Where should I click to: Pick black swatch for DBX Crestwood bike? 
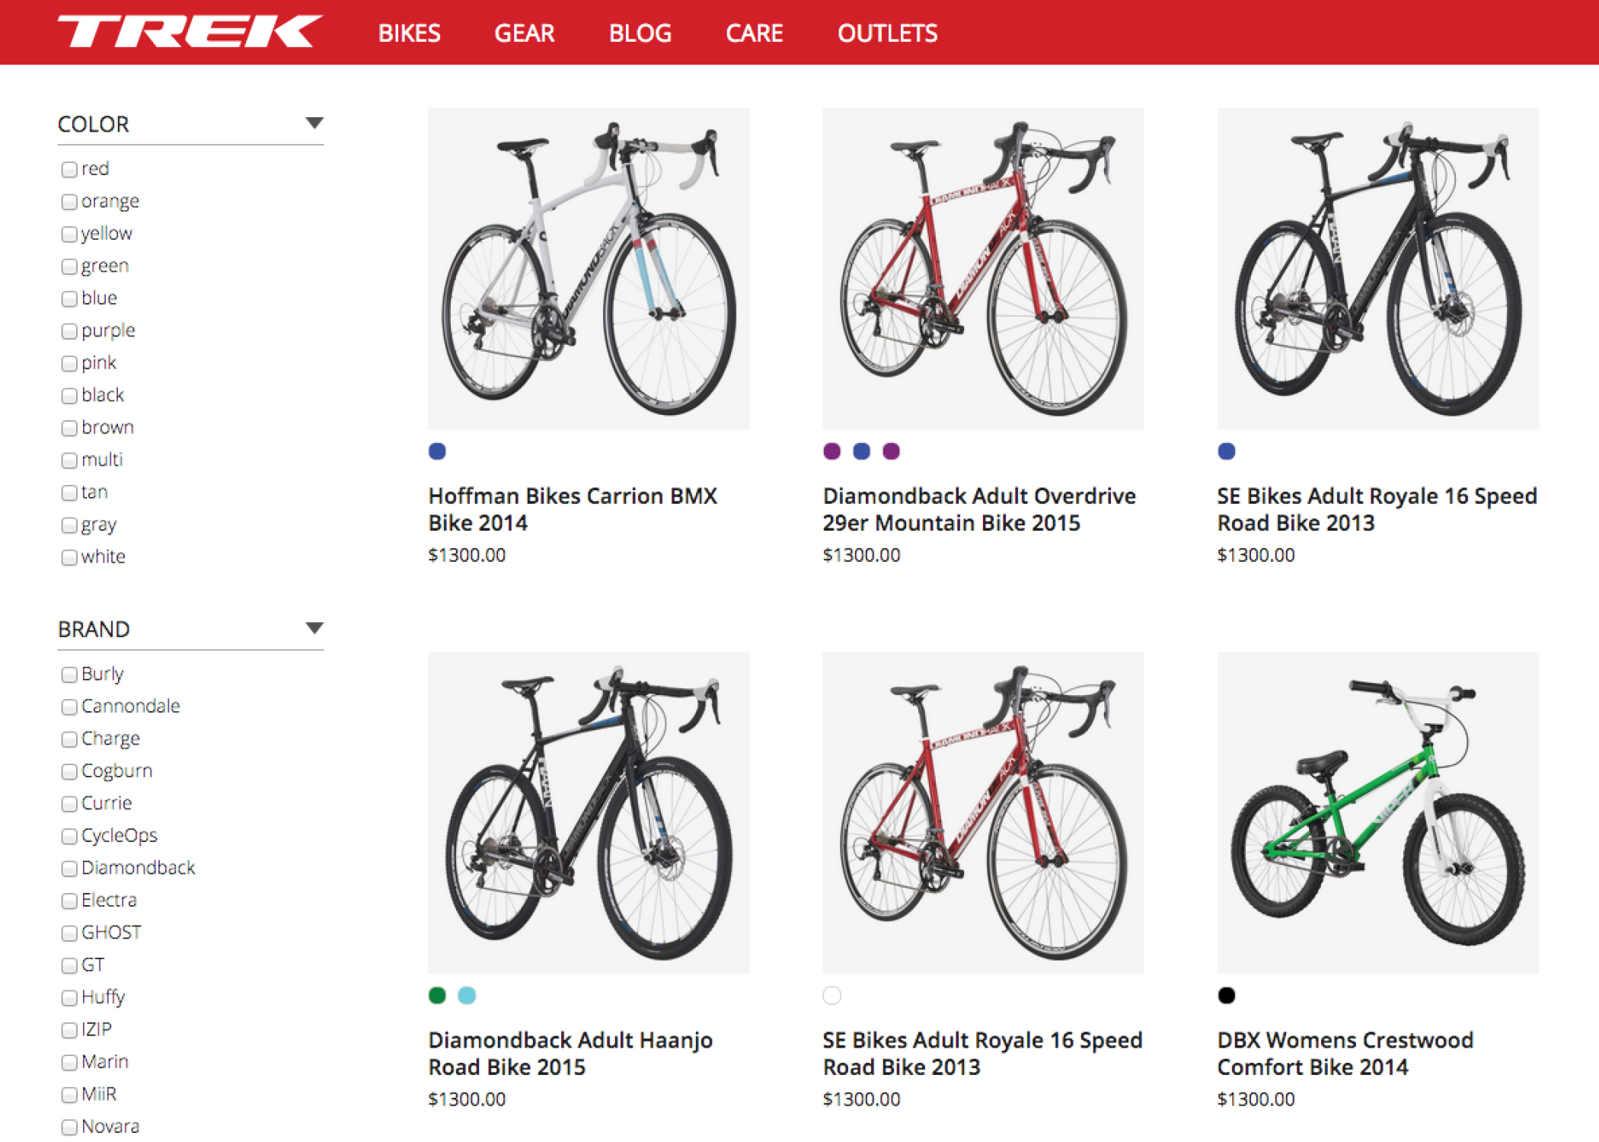tap(1226, 996)
